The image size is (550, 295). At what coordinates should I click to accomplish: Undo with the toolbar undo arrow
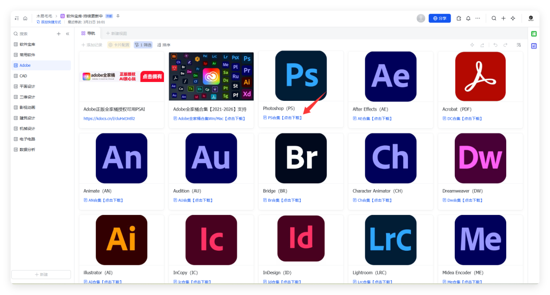pos(496,45)
